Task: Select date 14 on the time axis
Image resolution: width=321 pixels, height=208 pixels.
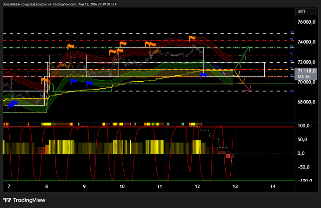Action: [273, 186]
